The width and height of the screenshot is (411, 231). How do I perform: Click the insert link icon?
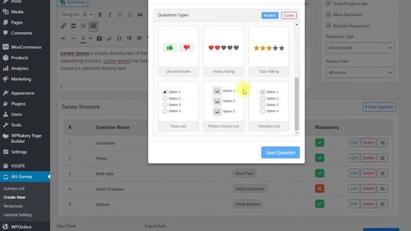pos(64,26)
